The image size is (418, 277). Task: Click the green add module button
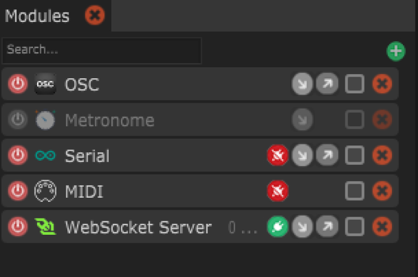(396, 51)
